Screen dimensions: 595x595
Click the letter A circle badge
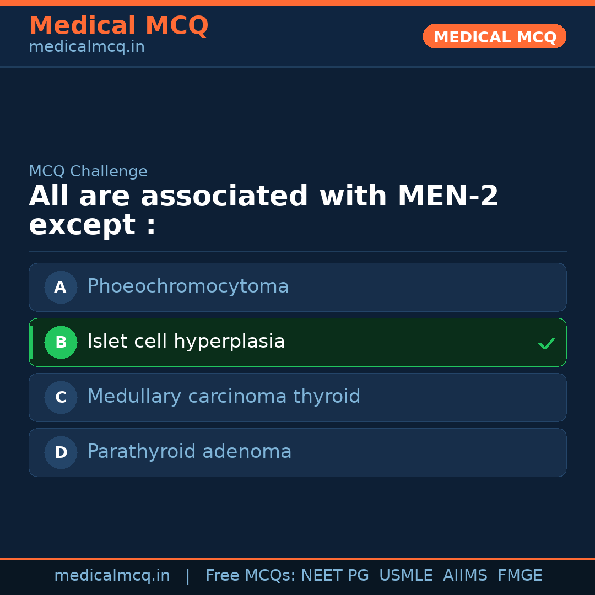click(61, 287)
